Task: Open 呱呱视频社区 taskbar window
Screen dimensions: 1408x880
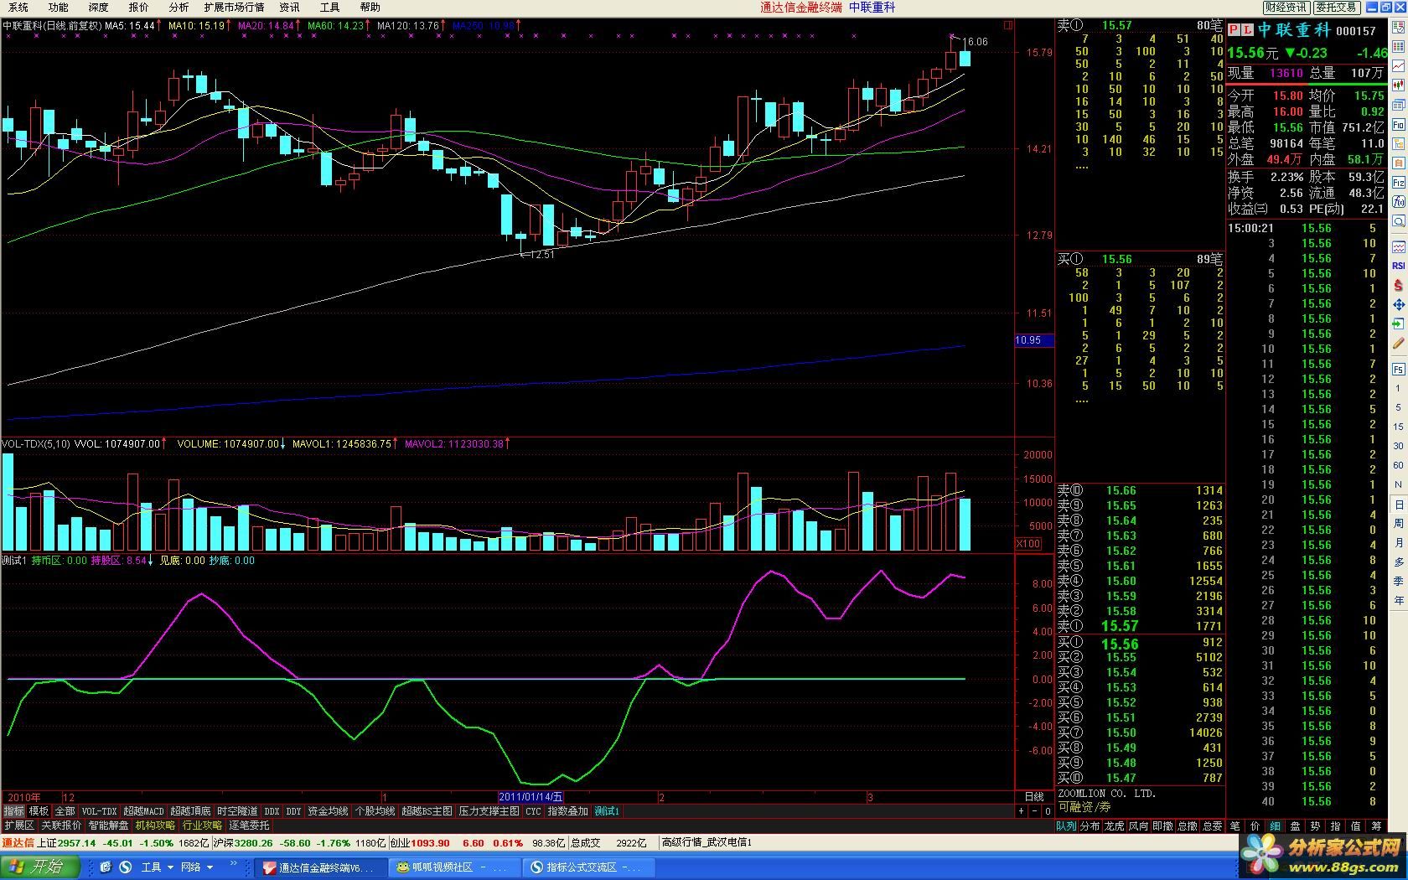Action: tap(453, 867)
